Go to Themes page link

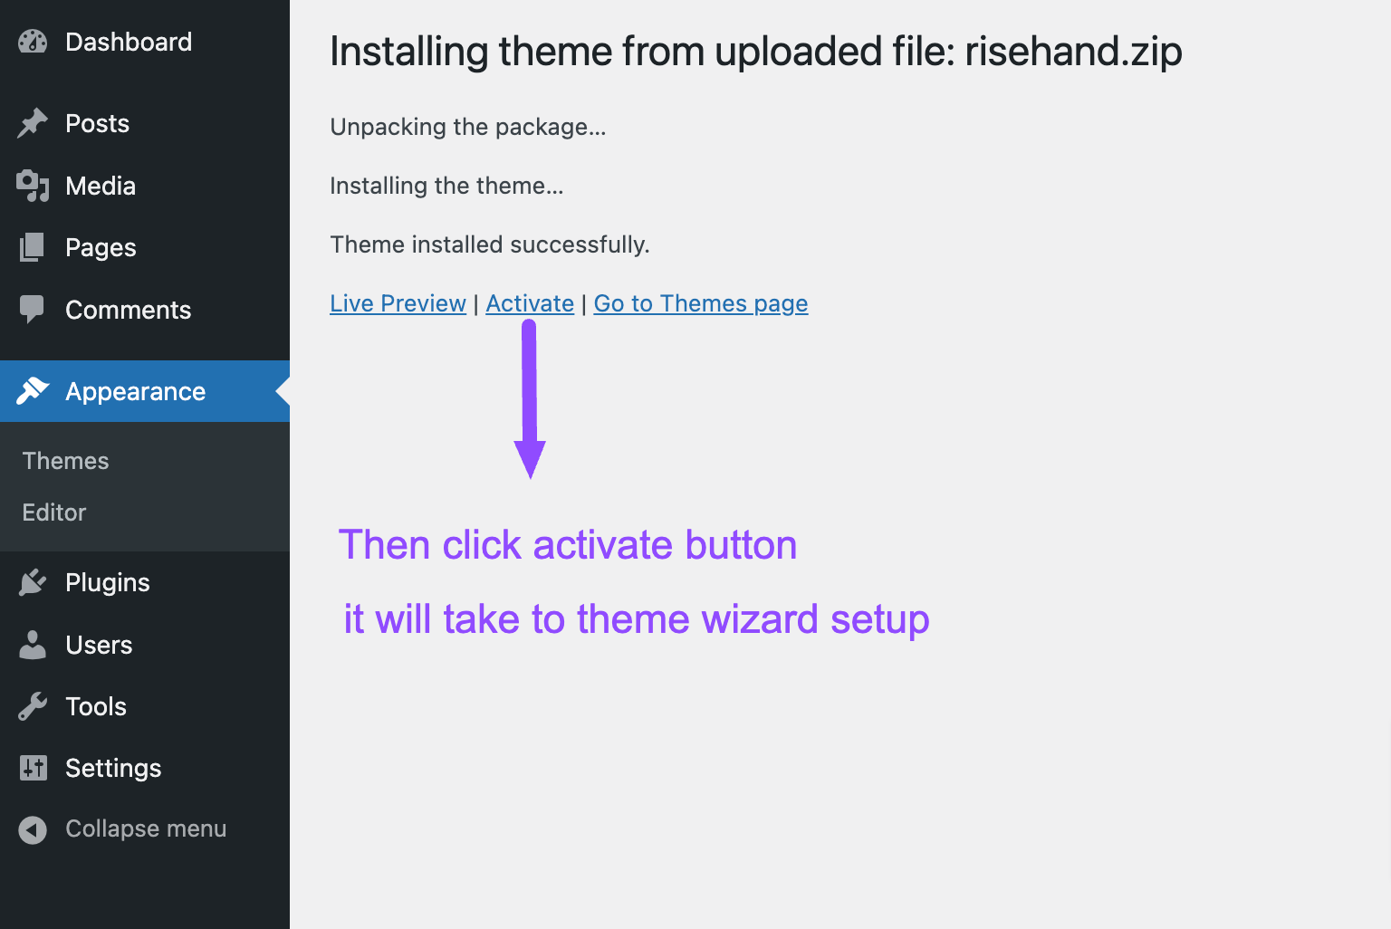(x=700, y=303)
